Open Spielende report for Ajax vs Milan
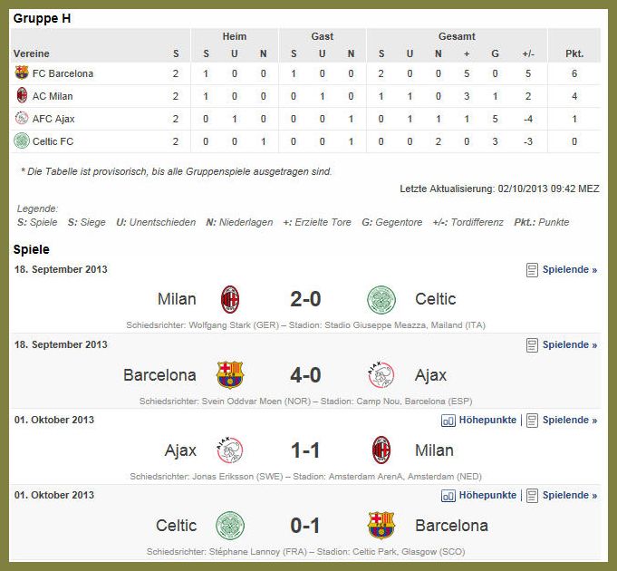The image size is (617, 571). click(x=562, y=421)
